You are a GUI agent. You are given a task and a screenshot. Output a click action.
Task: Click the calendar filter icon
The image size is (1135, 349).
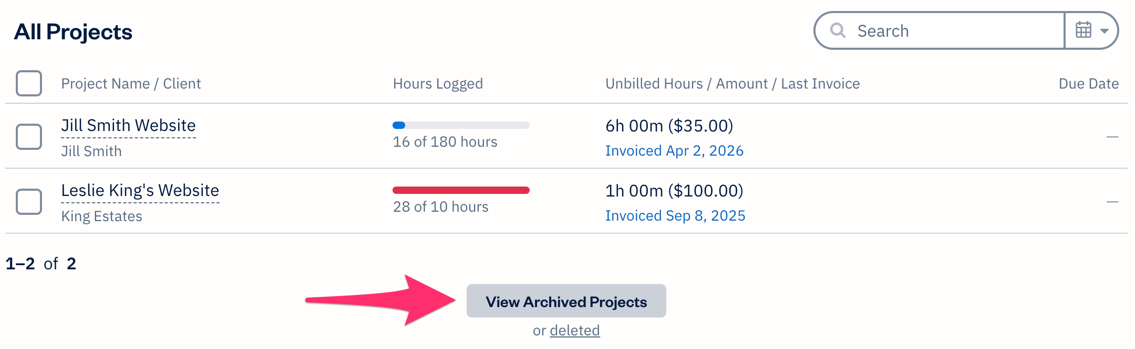tap(1084, 30)
